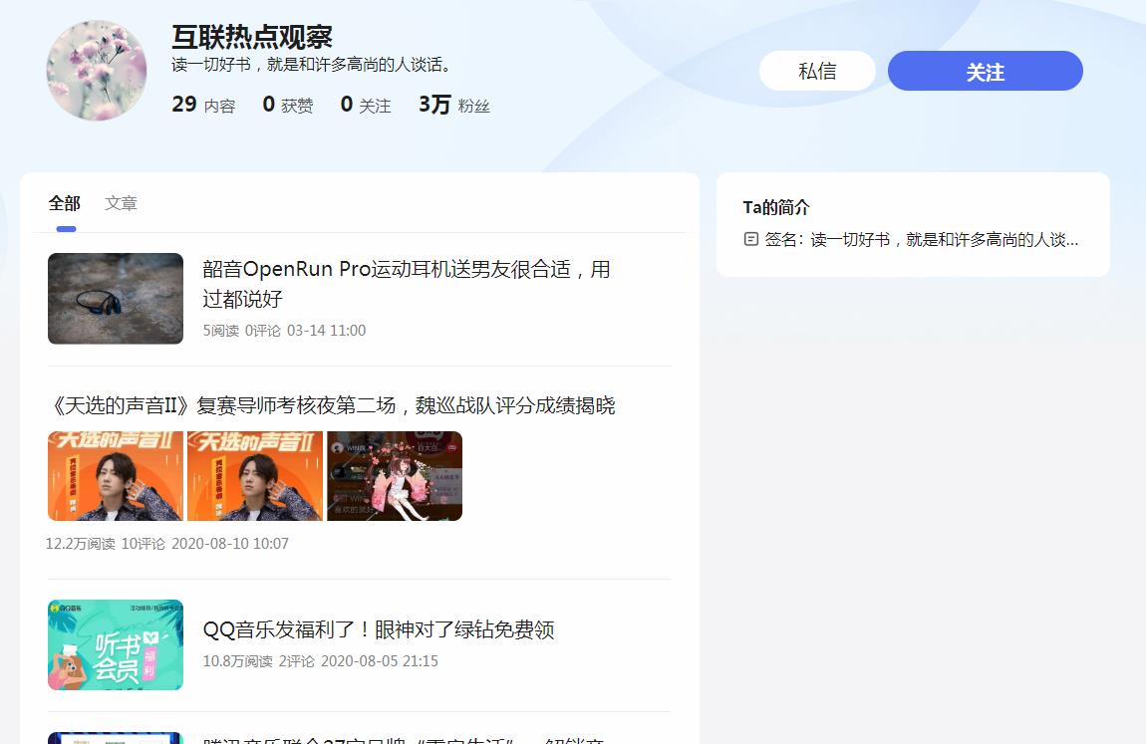The height and width of the screenshot is (744, 1146).
Task: View the anime girl image thumbnail
Action: [395, 476]
